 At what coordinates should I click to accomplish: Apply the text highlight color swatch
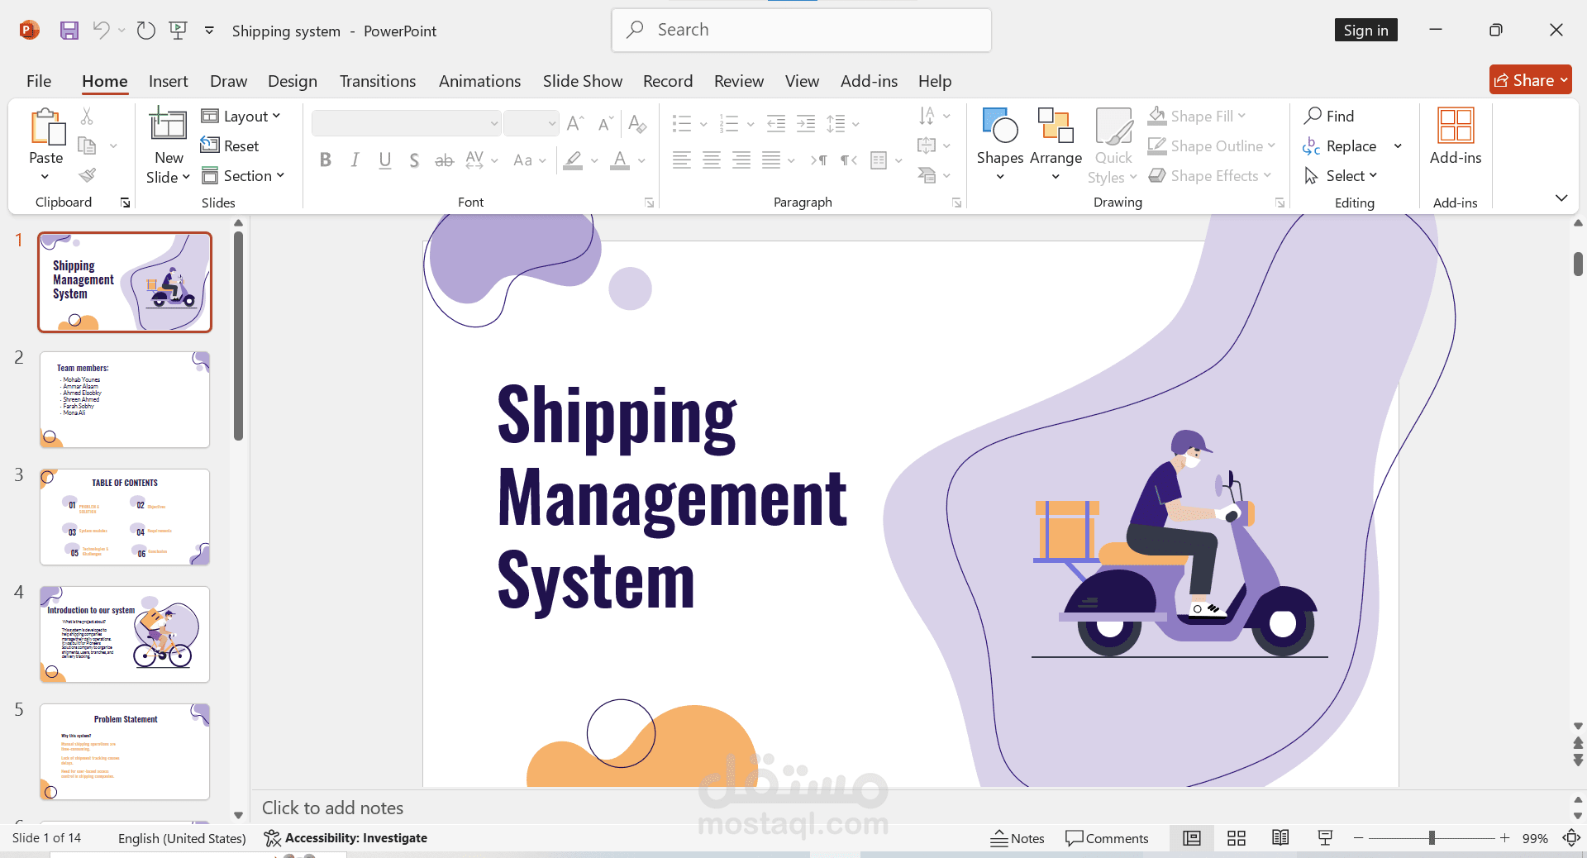click(573, 160)
